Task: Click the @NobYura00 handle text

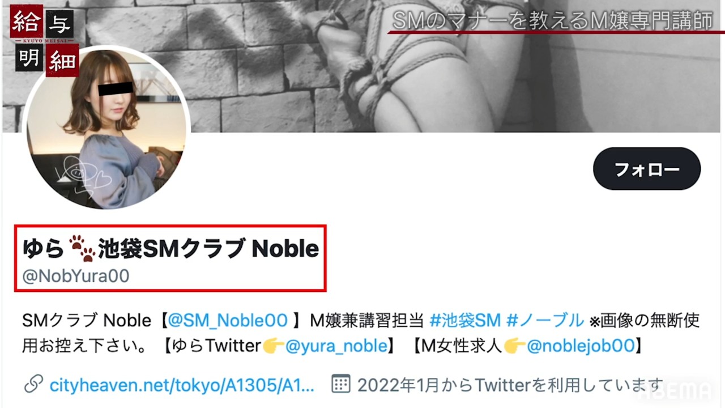Action: pyautogui.click(x=76, y=276)
